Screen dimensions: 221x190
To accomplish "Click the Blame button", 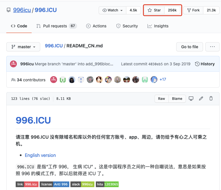I will tap(177, 99).
